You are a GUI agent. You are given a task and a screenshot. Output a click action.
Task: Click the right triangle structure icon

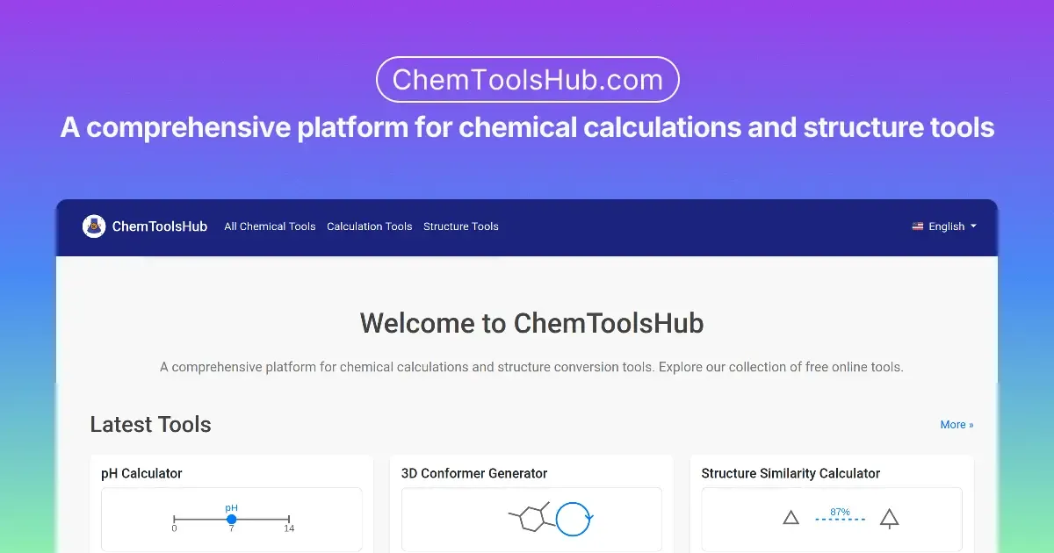(x=889, y=517)
